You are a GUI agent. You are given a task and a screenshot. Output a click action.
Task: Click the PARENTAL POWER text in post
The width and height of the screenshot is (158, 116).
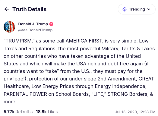click(x=25, y=94)
